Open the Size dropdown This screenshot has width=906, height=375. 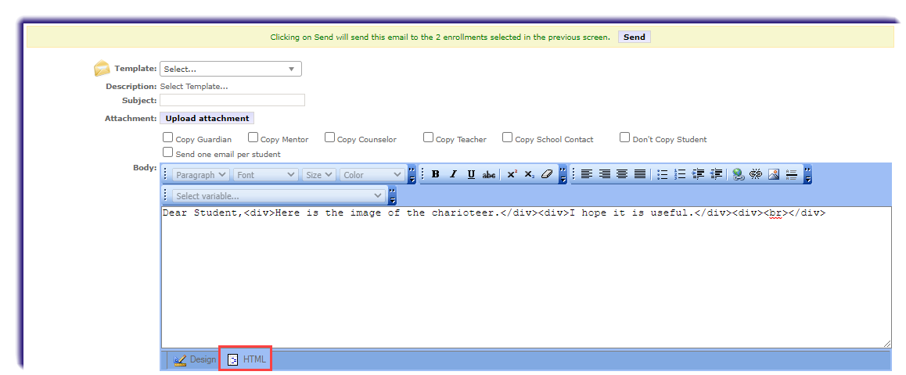pyautogui.click(x=319, y=175)
